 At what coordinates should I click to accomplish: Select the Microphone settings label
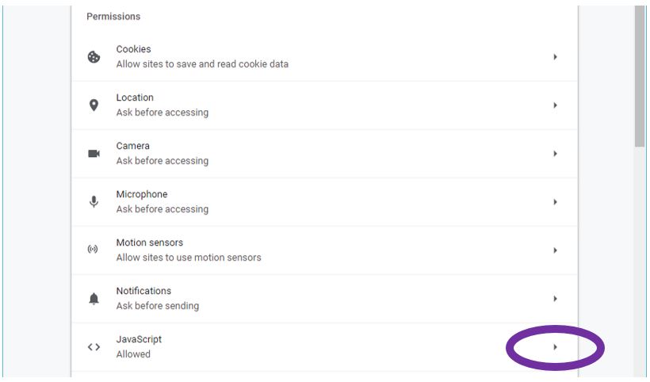142,194
